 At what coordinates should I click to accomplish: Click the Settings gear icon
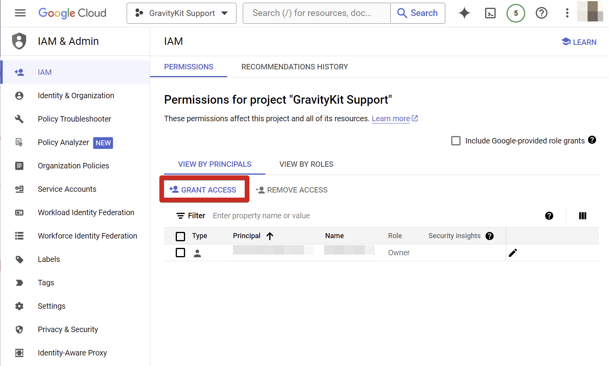click(19, 306)
